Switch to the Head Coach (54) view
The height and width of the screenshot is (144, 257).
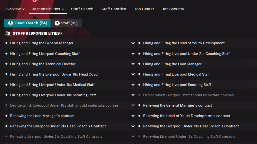pyautogui.click(x=28, y=23)
